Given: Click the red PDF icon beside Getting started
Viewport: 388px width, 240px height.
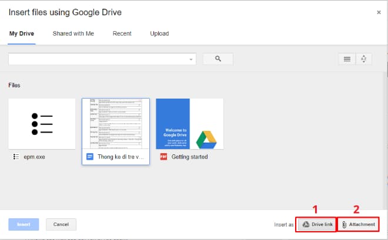Looking at the screenshot, I should point(164,157).
